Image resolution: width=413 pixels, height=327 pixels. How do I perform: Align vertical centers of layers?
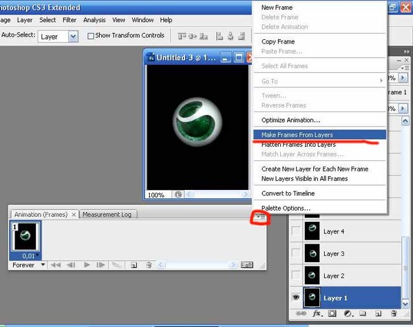coord(193,36)
